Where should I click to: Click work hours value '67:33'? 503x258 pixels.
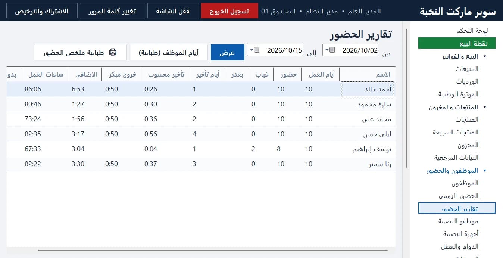(x=33, y=149)
